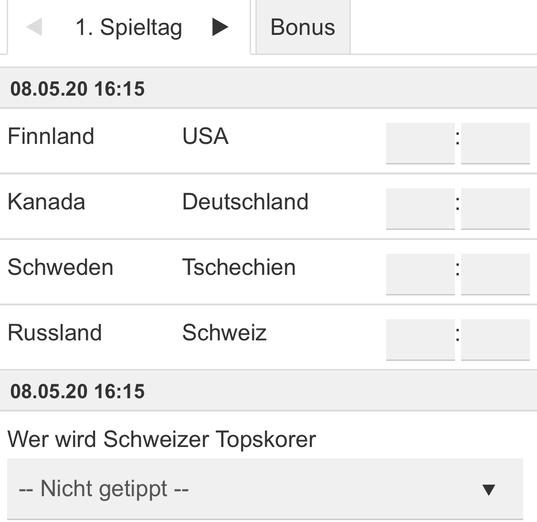Click Finnland's score input field
The height and width of the screenshot is (522, 537).
click(420, 143)
